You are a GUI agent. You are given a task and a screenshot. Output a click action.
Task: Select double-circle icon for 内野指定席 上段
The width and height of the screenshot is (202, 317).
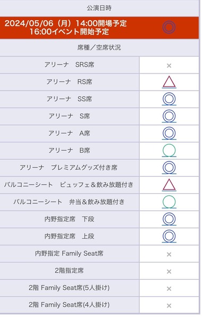click(x=169, y=237)
